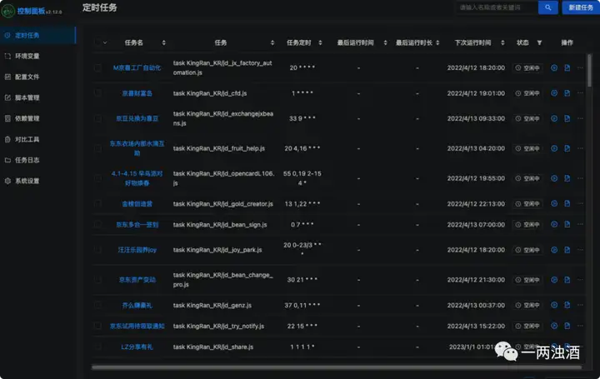
Task: Run the jd_gold_creator.js task
Action: [554, 203]
